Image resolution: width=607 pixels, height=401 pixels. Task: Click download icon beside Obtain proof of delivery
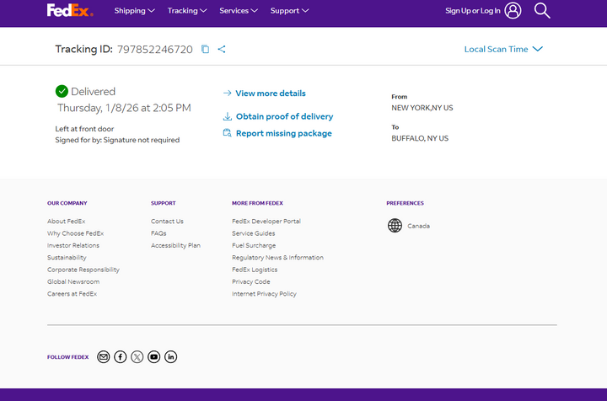point(228,116)
